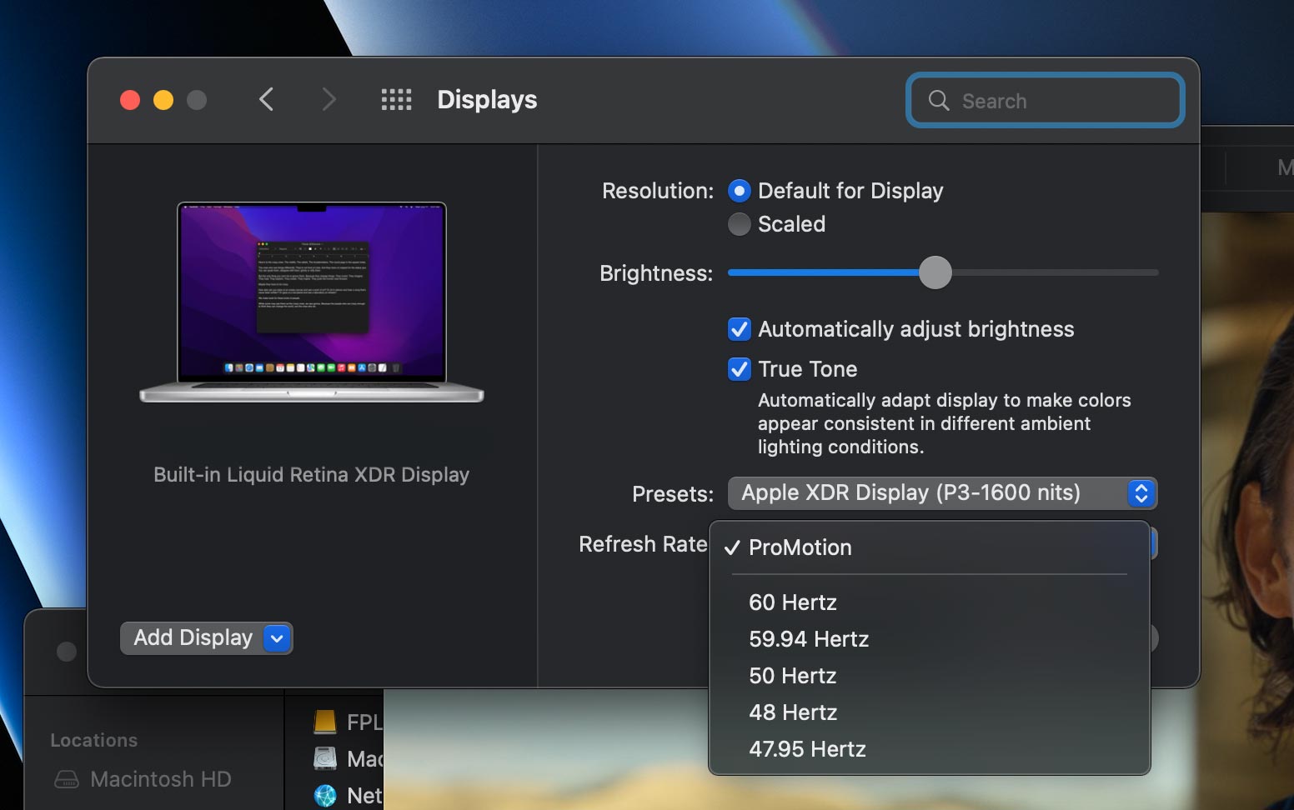Click the magnifying glass search icon
This screenshot has width=1294, height=810.
pyautogui.click(x=939, y=101)
